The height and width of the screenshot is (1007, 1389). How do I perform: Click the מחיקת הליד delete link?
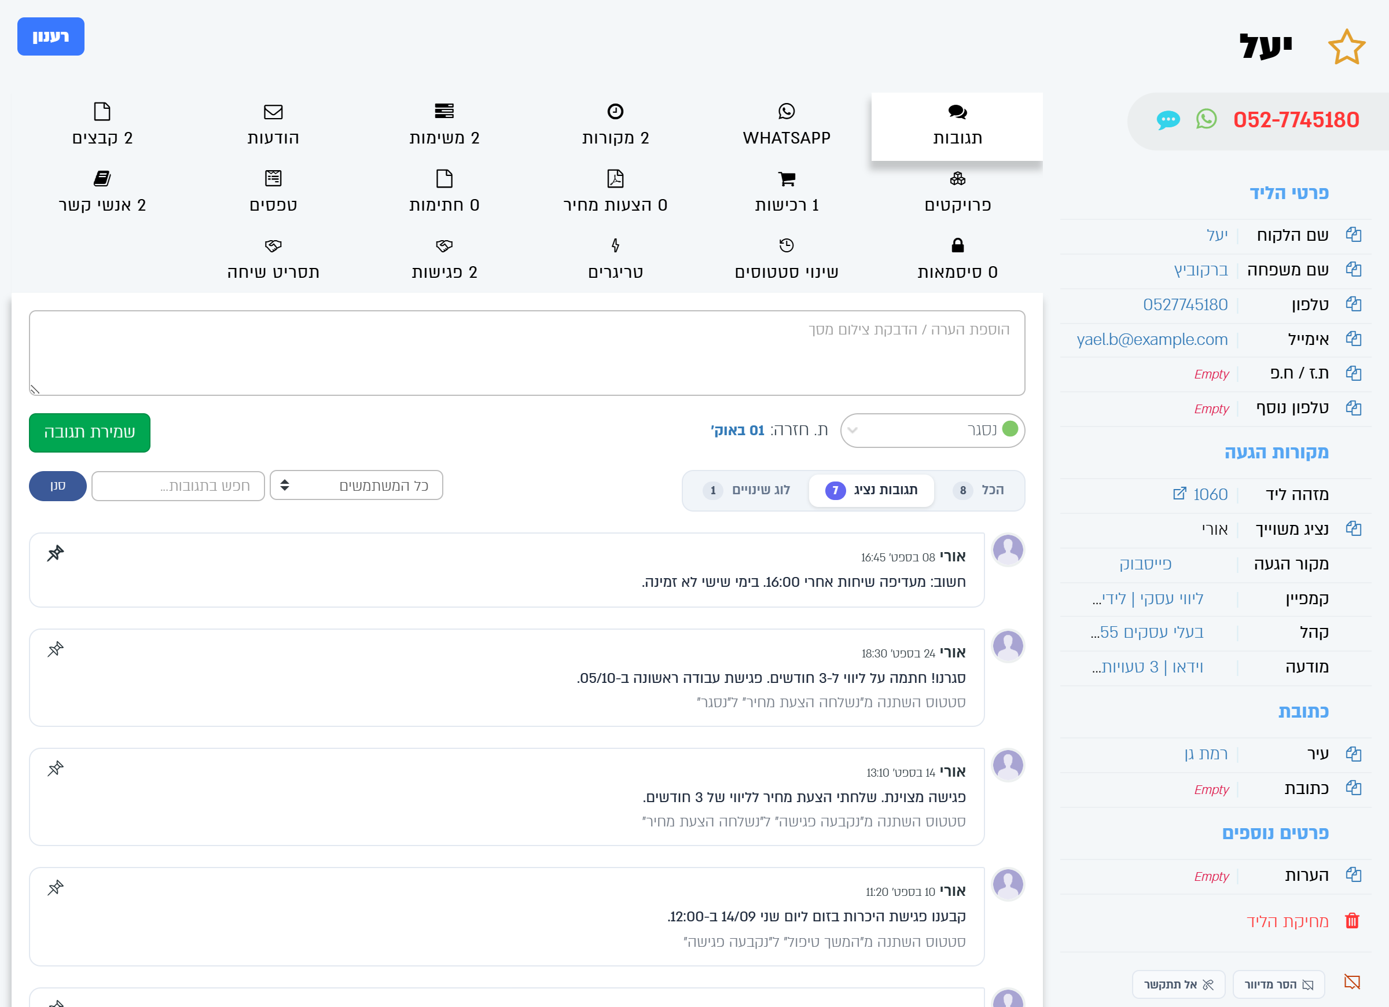tap(1287, 921)
